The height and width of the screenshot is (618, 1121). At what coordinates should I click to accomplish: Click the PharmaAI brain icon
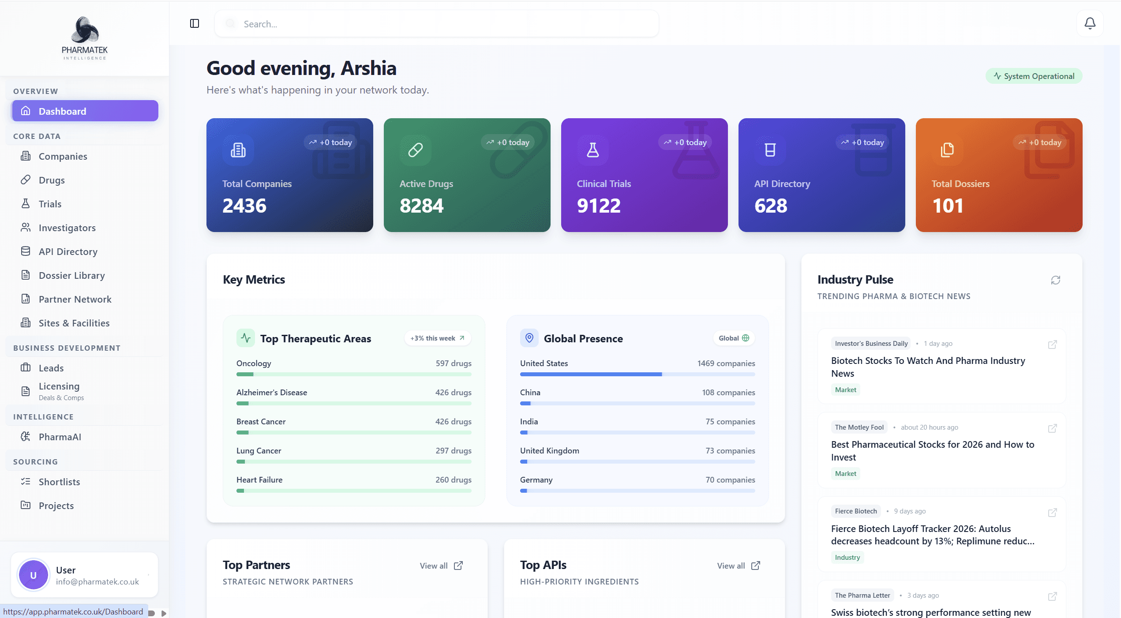point(26,437)
